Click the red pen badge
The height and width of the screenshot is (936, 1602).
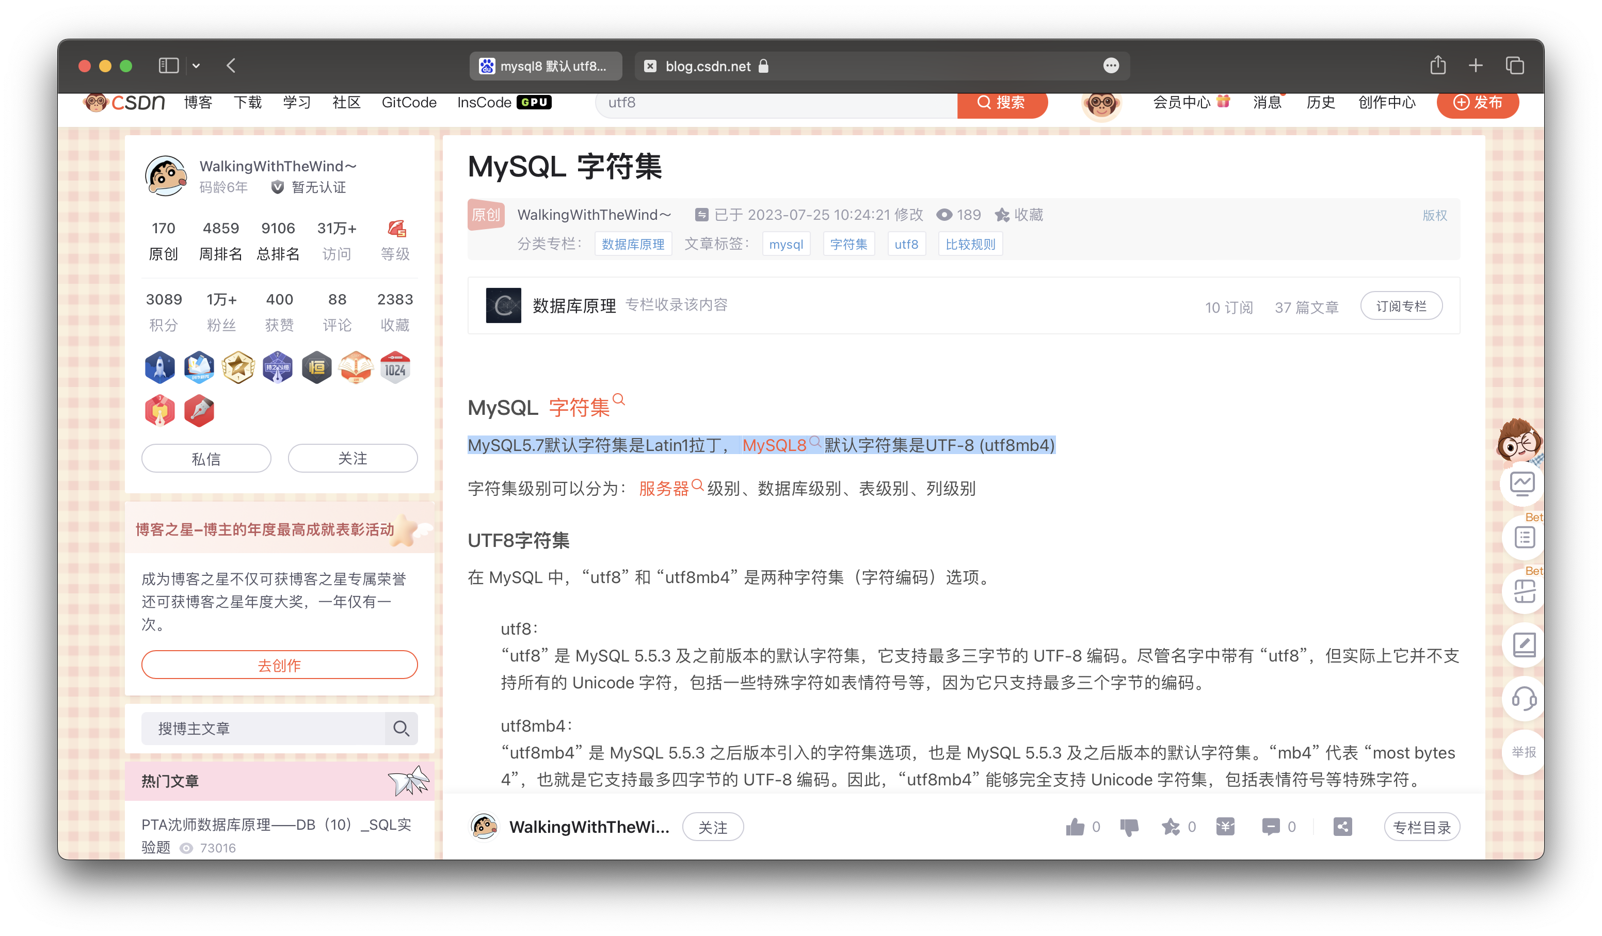[x=199, y=411]
